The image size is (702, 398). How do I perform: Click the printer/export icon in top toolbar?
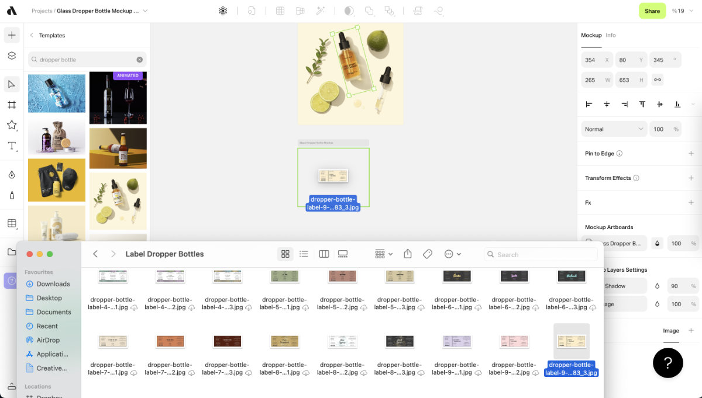click(x=418, y=11)
